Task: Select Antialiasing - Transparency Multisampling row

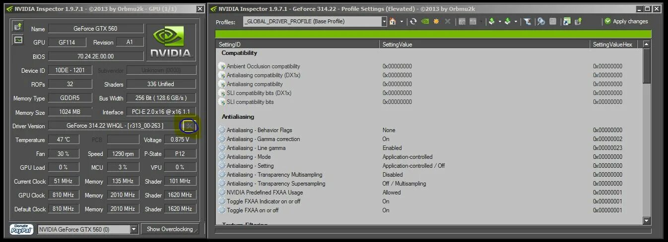Action: coord(429,175)
